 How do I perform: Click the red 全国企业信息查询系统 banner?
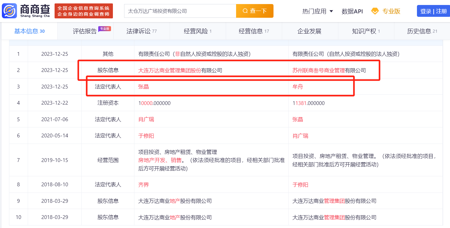tap(84, 11)
